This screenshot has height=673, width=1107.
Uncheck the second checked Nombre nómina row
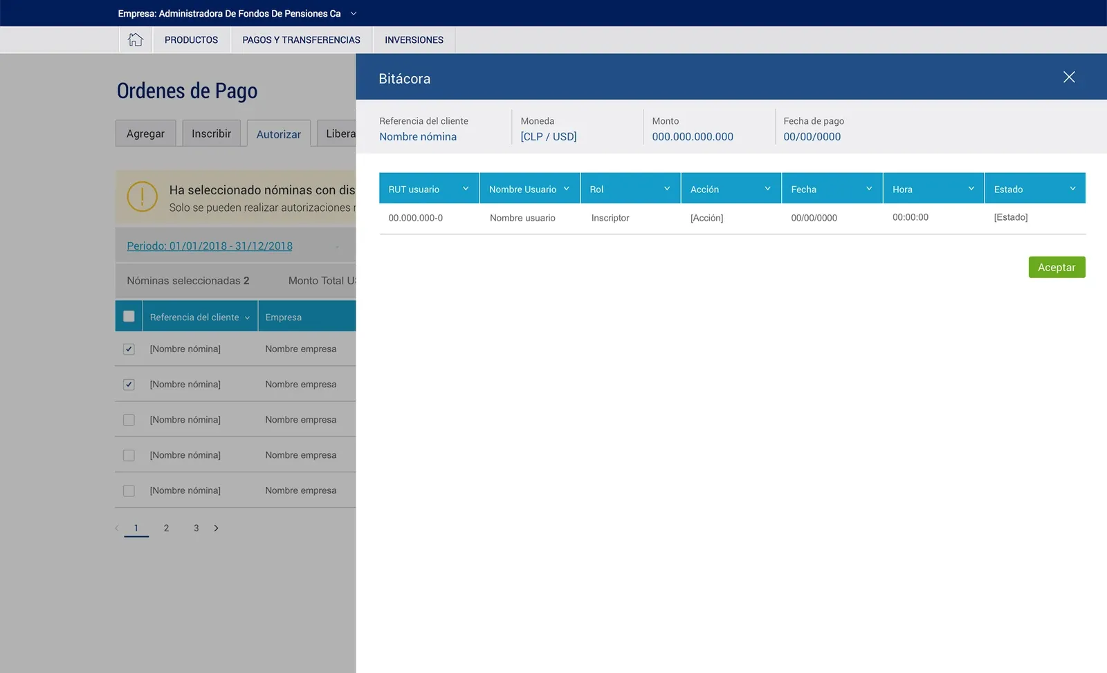pyautogui.click(x=129, y=385)
